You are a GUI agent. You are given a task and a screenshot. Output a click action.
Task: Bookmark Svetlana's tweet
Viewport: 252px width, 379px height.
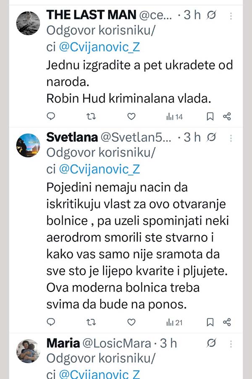click(210, 322)
